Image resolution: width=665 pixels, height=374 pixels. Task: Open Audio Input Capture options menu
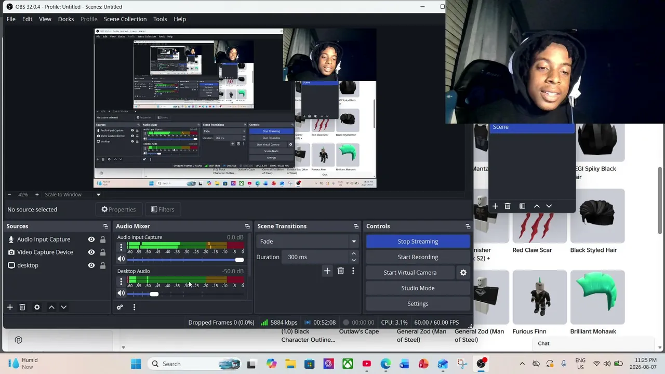(121, 247)
